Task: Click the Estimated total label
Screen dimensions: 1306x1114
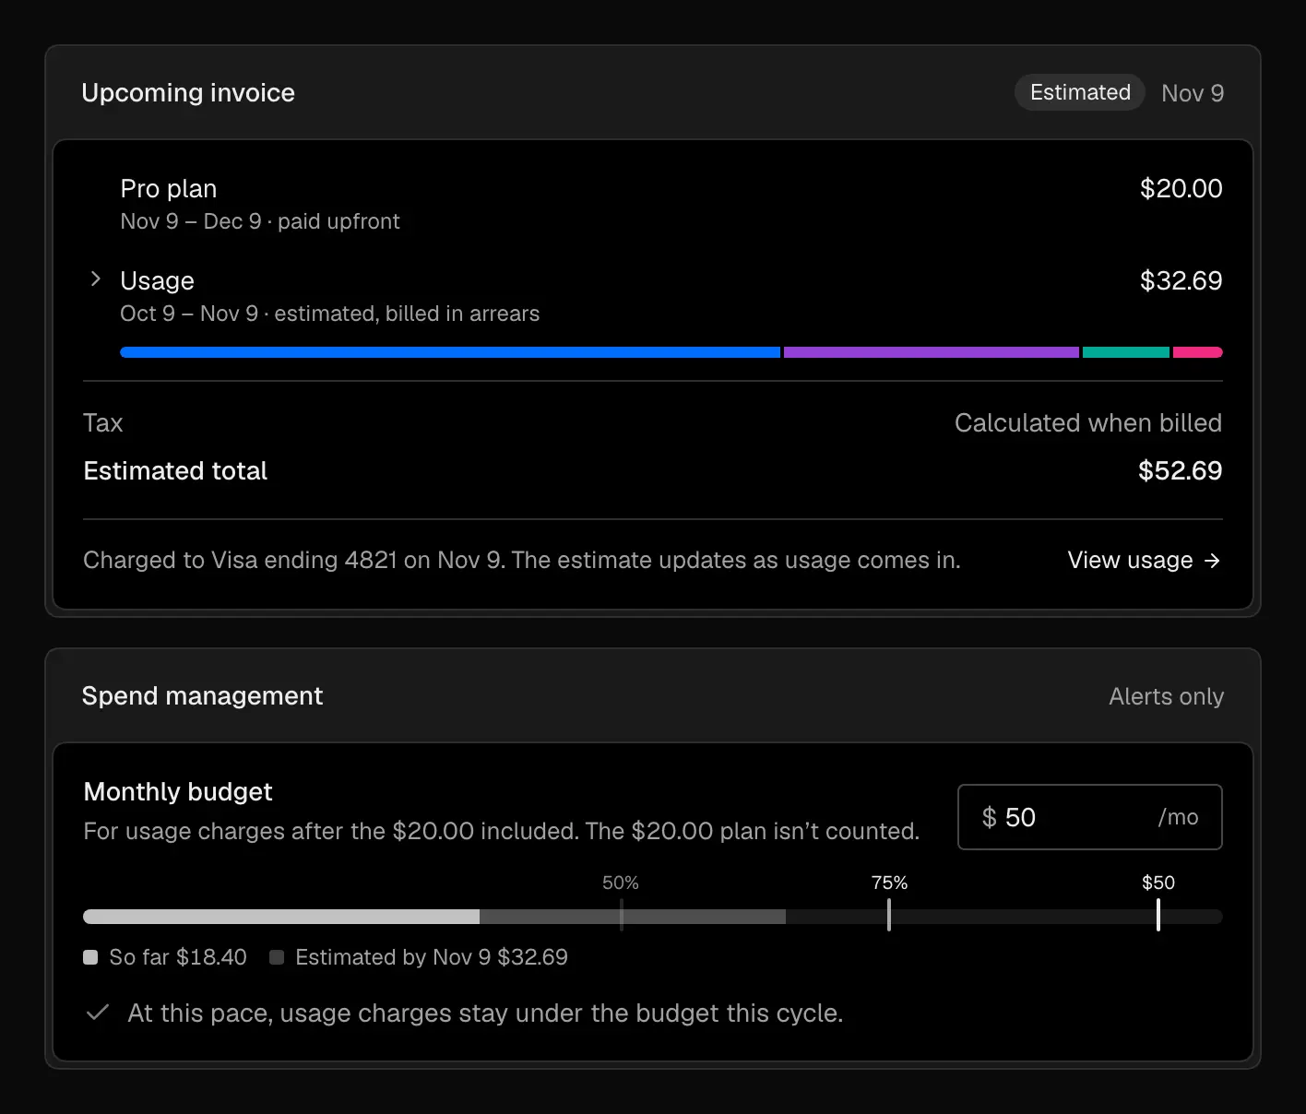Action: (x=175, y=470)
